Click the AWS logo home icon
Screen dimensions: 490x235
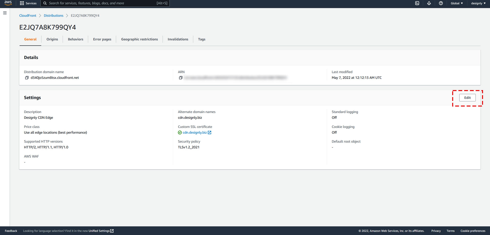click(x=8, y=3)
